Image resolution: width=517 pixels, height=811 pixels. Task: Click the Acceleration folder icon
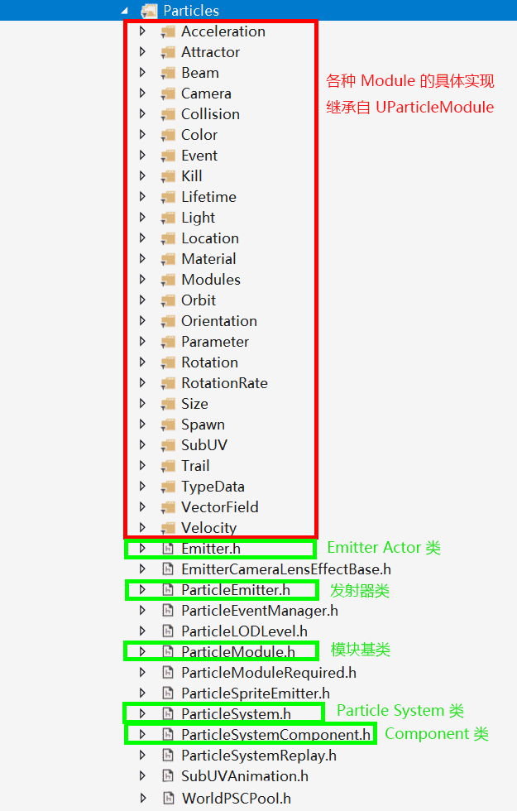(x=168, y=31)
